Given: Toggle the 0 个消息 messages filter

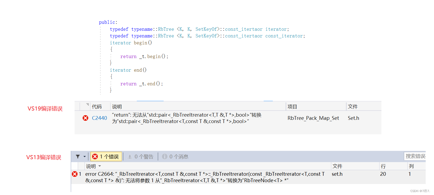Looking at the screenshot, I should (175, 156).
